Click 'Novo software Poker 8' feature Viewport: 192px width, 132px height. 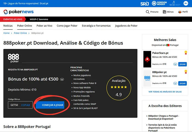85,83
